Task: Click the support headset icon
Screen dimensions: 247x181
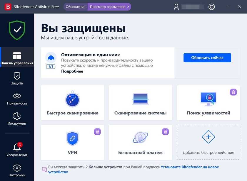Action: pos(211,6)
